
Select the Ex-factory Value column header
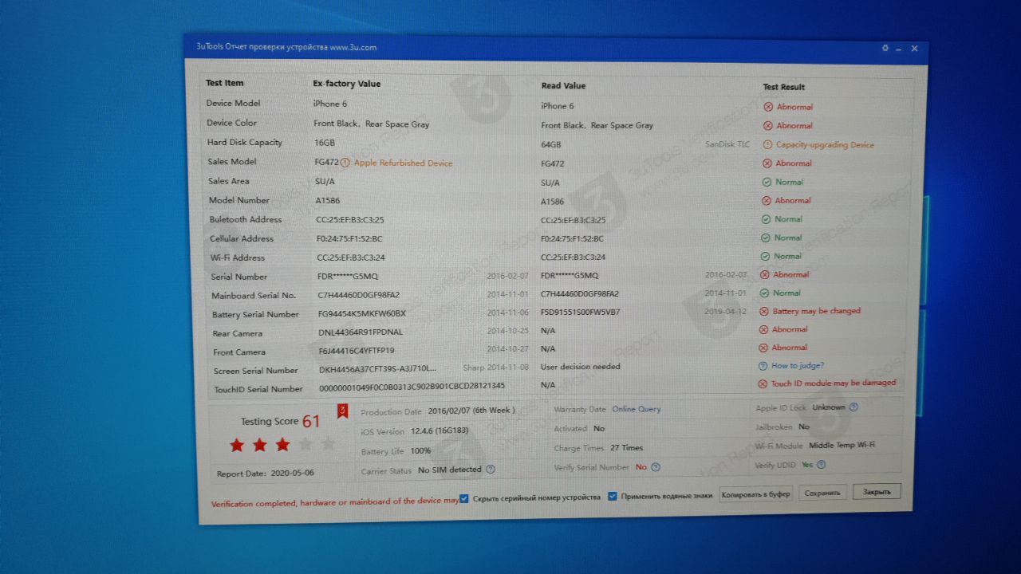click(x=347, y=84)
